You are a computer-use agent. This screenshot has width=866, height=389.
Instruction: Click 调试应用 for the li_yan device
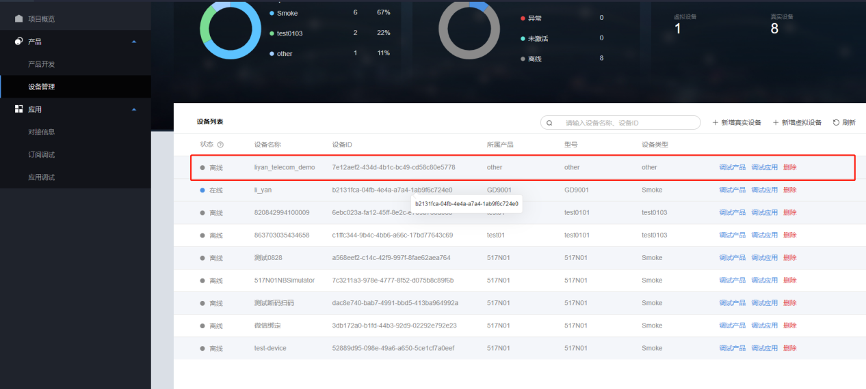point(764,190)
